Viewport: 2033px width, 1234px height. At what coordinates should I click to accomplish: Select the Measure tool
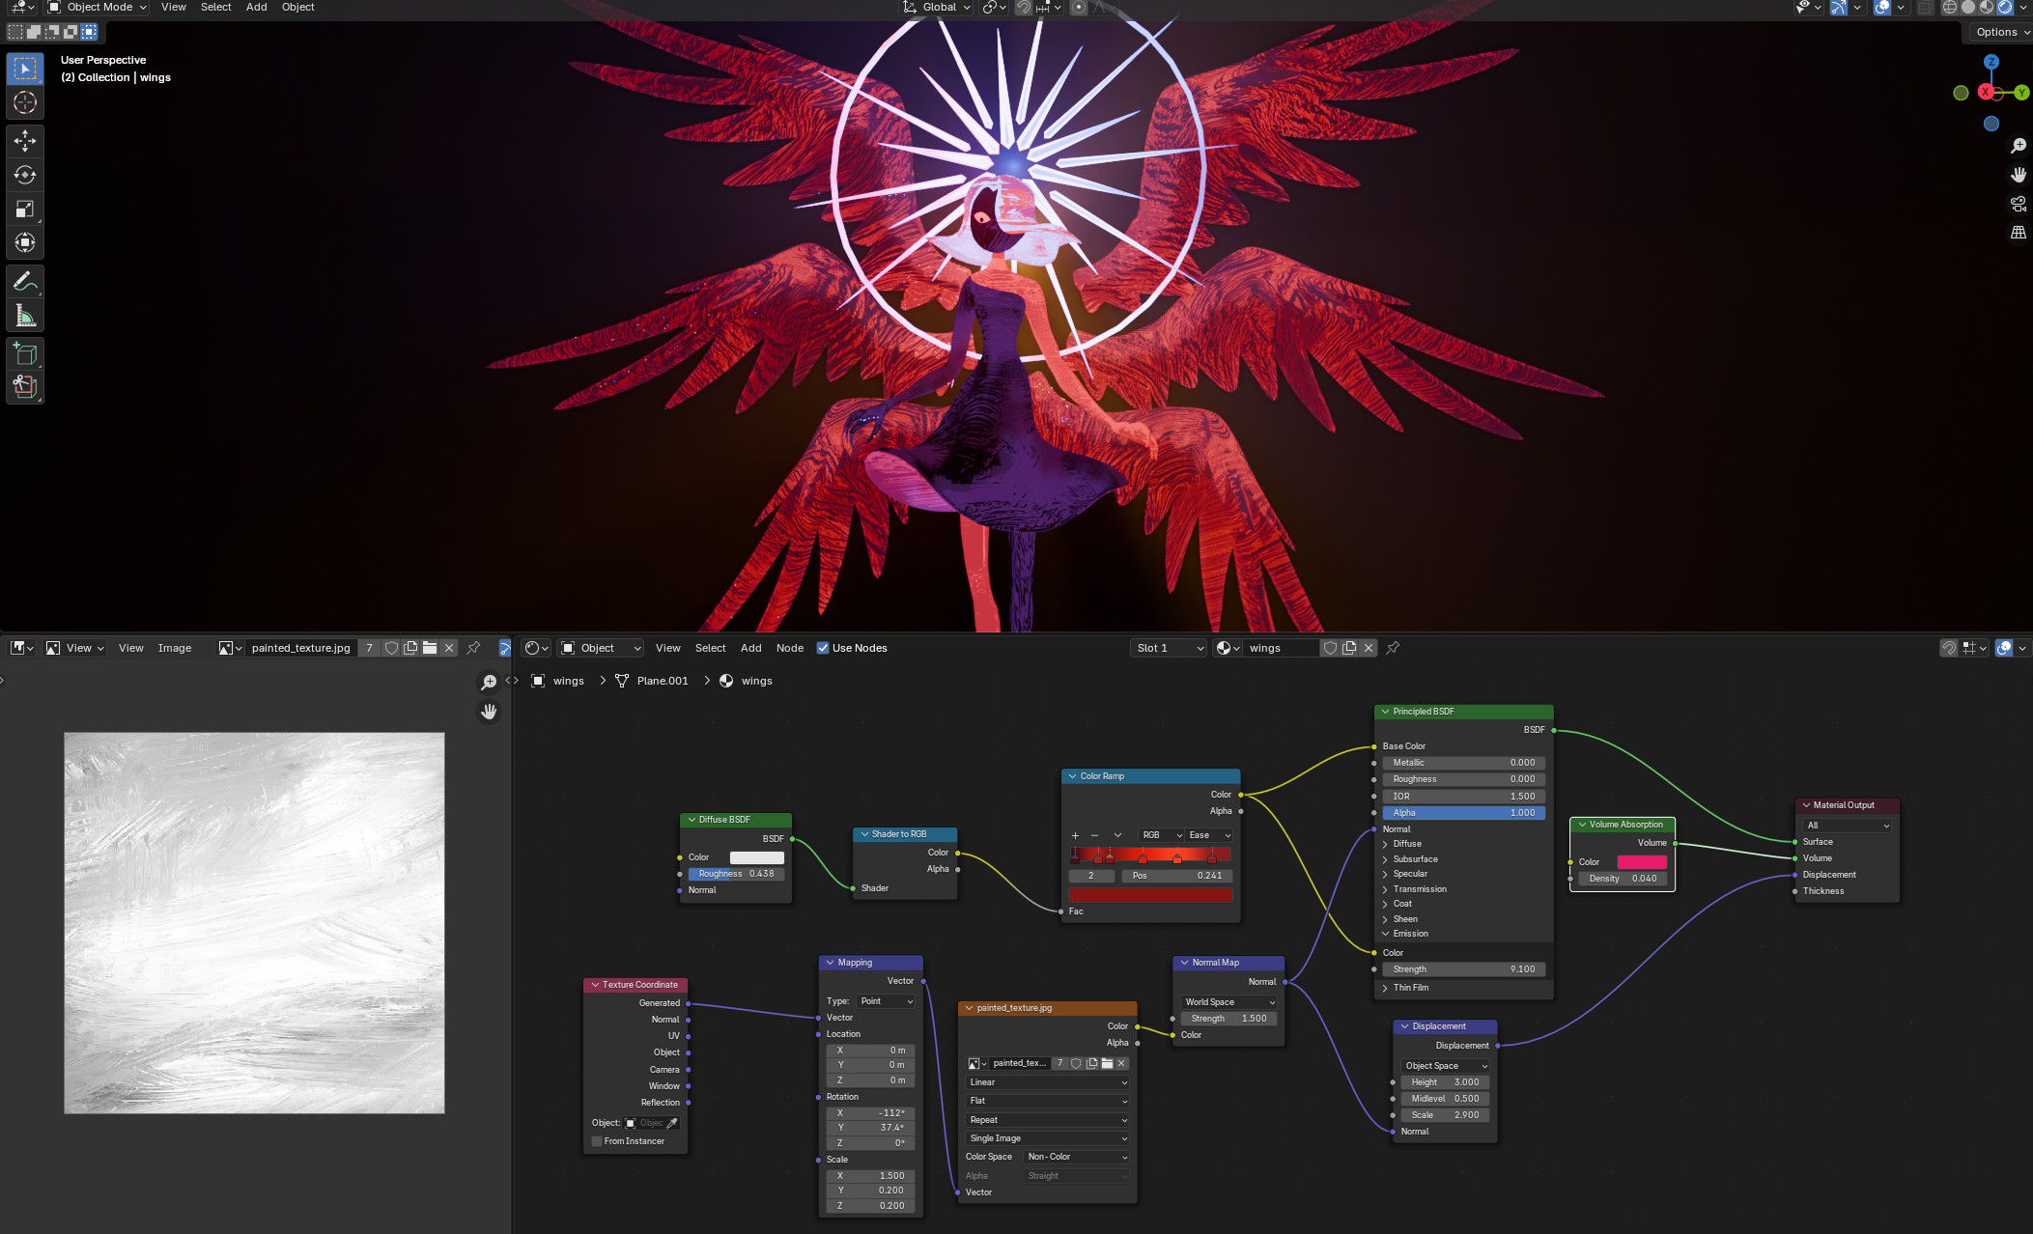tap(25, 316)
